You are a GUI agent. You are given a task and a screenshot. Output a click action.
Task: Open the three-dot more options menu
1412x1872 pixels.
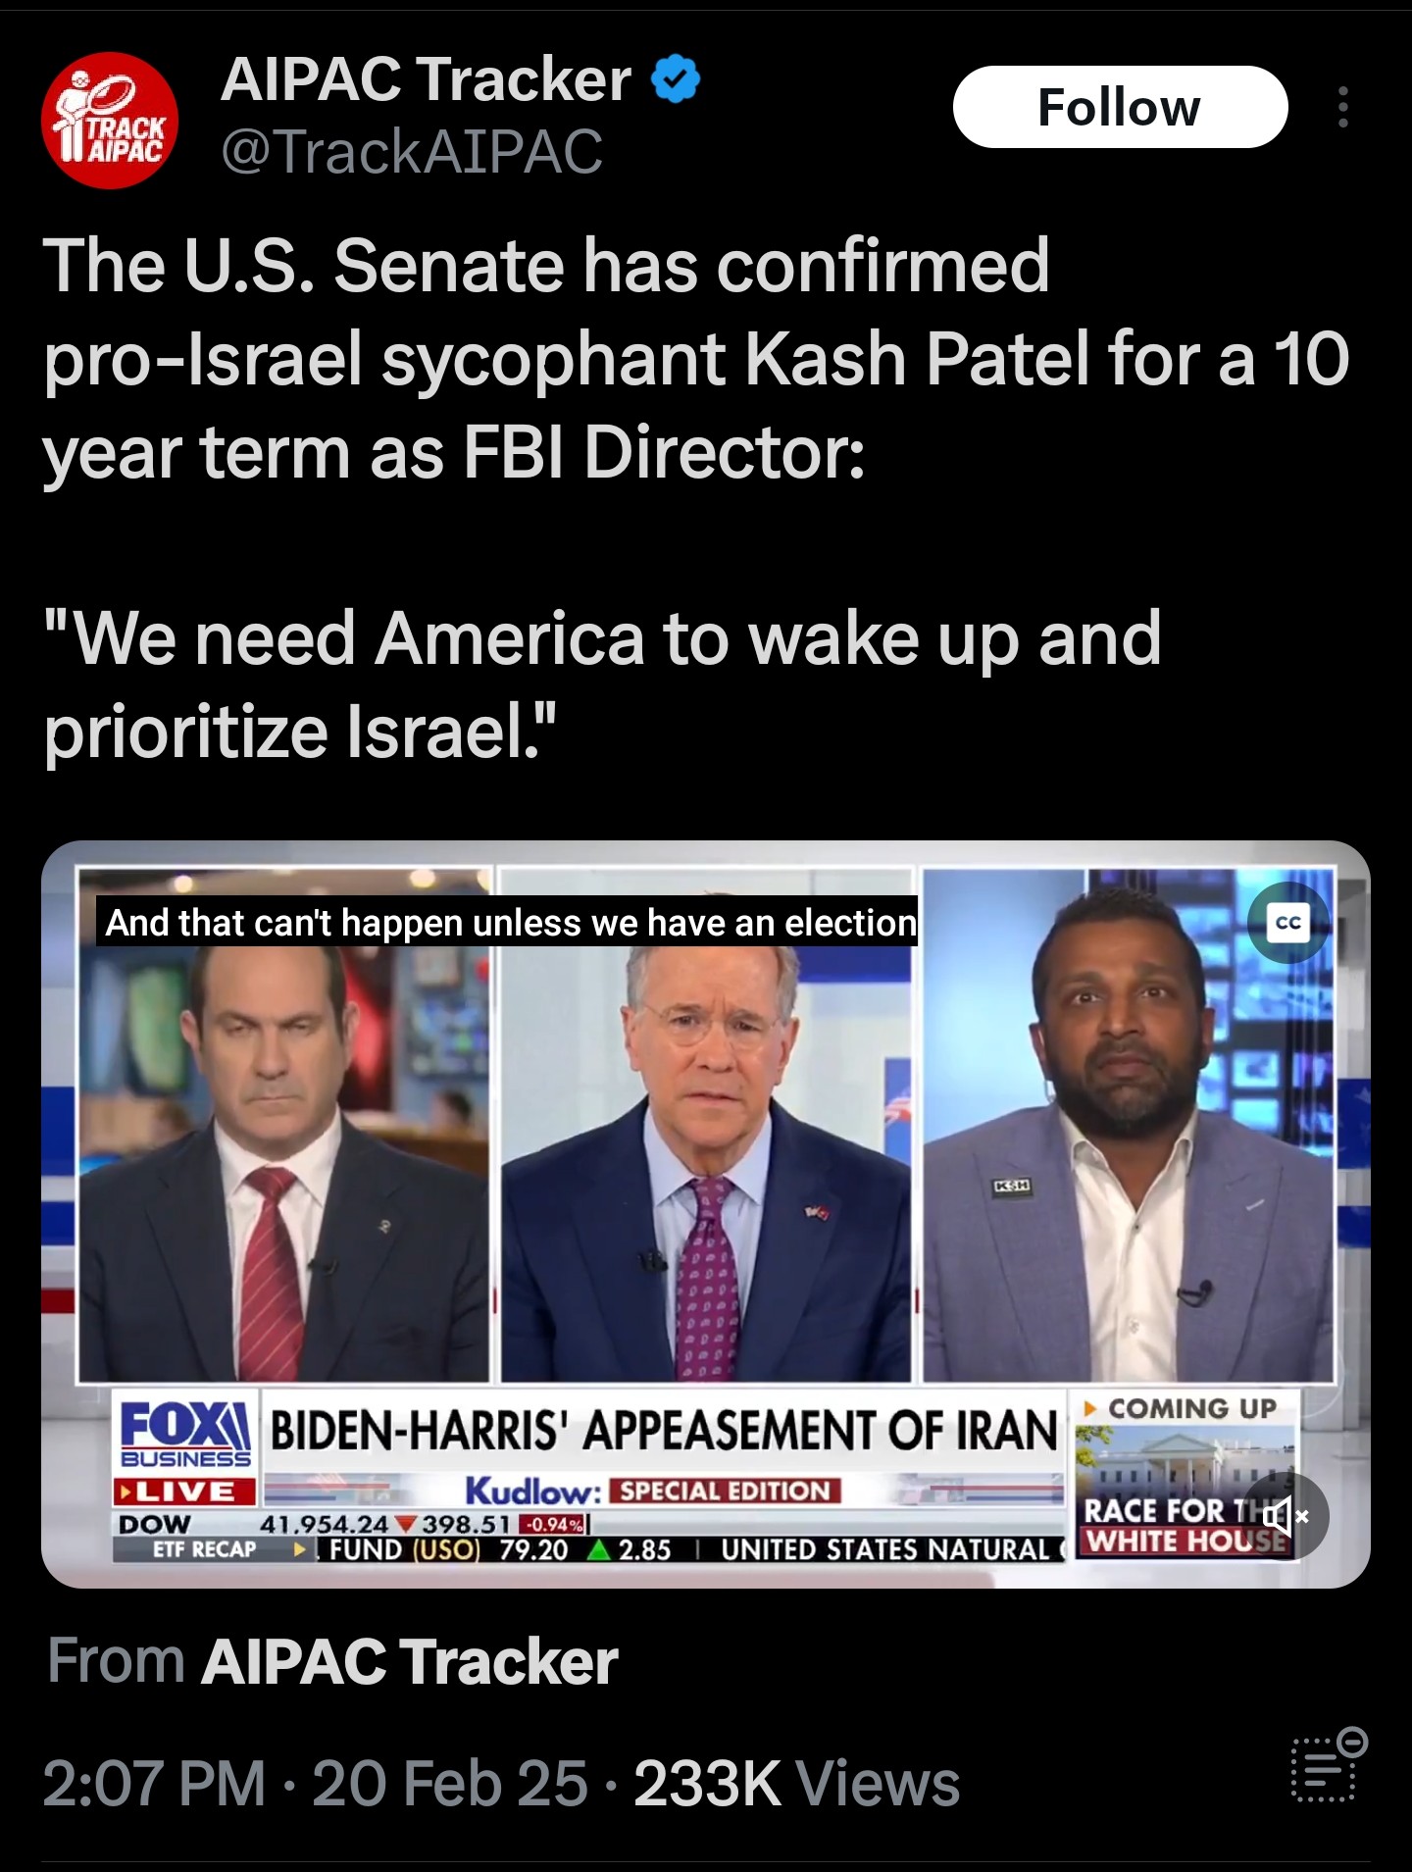1342,107
